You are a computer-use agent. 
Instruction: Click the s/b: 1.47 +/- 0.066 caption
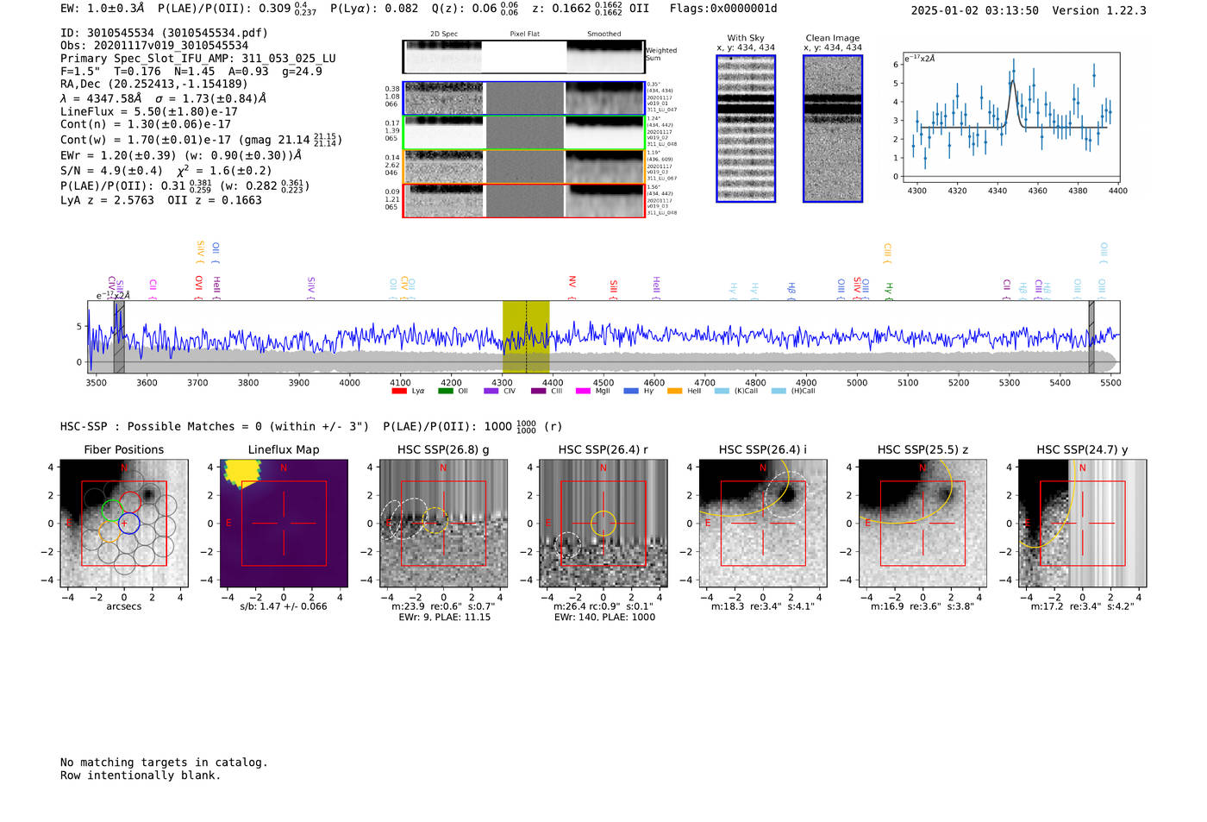(x=284, y=606)
